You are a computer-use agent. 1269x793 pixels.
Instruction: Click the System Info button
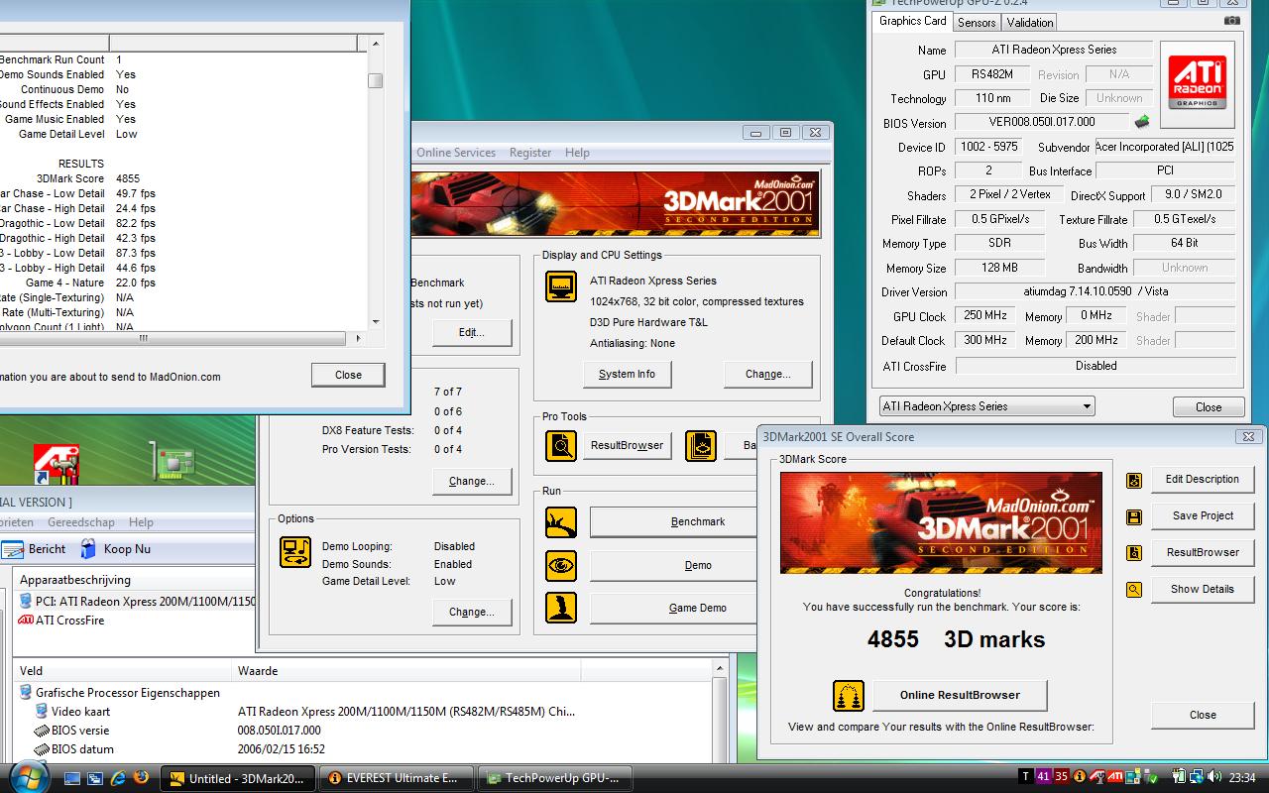pos(627,375)
